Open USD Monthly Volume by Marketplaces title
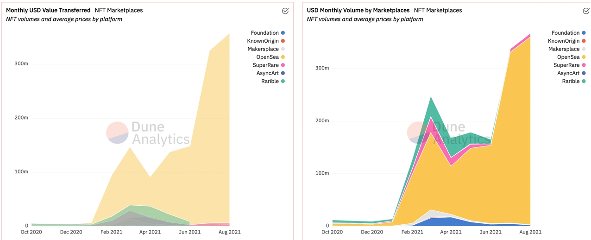This screenshot has height=240, width=591. tap(358, 10)
